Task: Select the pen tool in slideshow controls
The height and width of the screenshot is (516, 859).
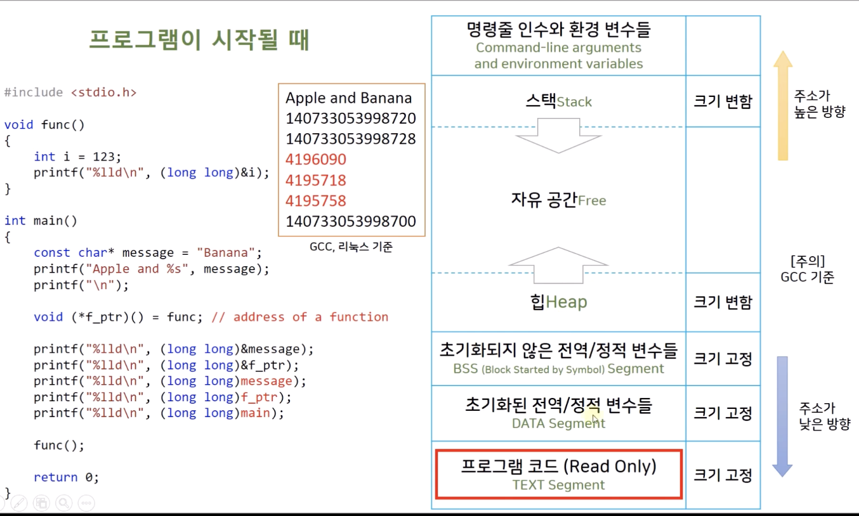Action: pos(19,503)
